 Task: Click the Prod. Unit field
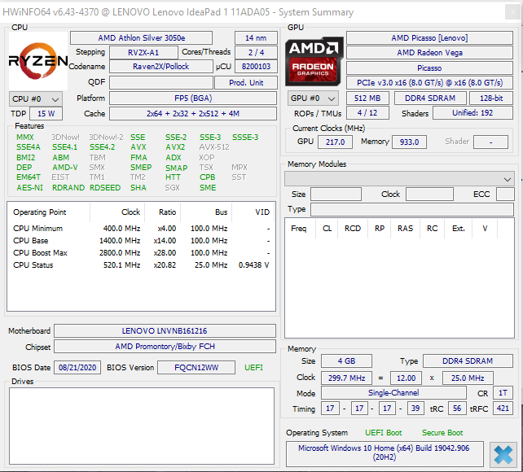pyautogui.click(x=246, y=83)
